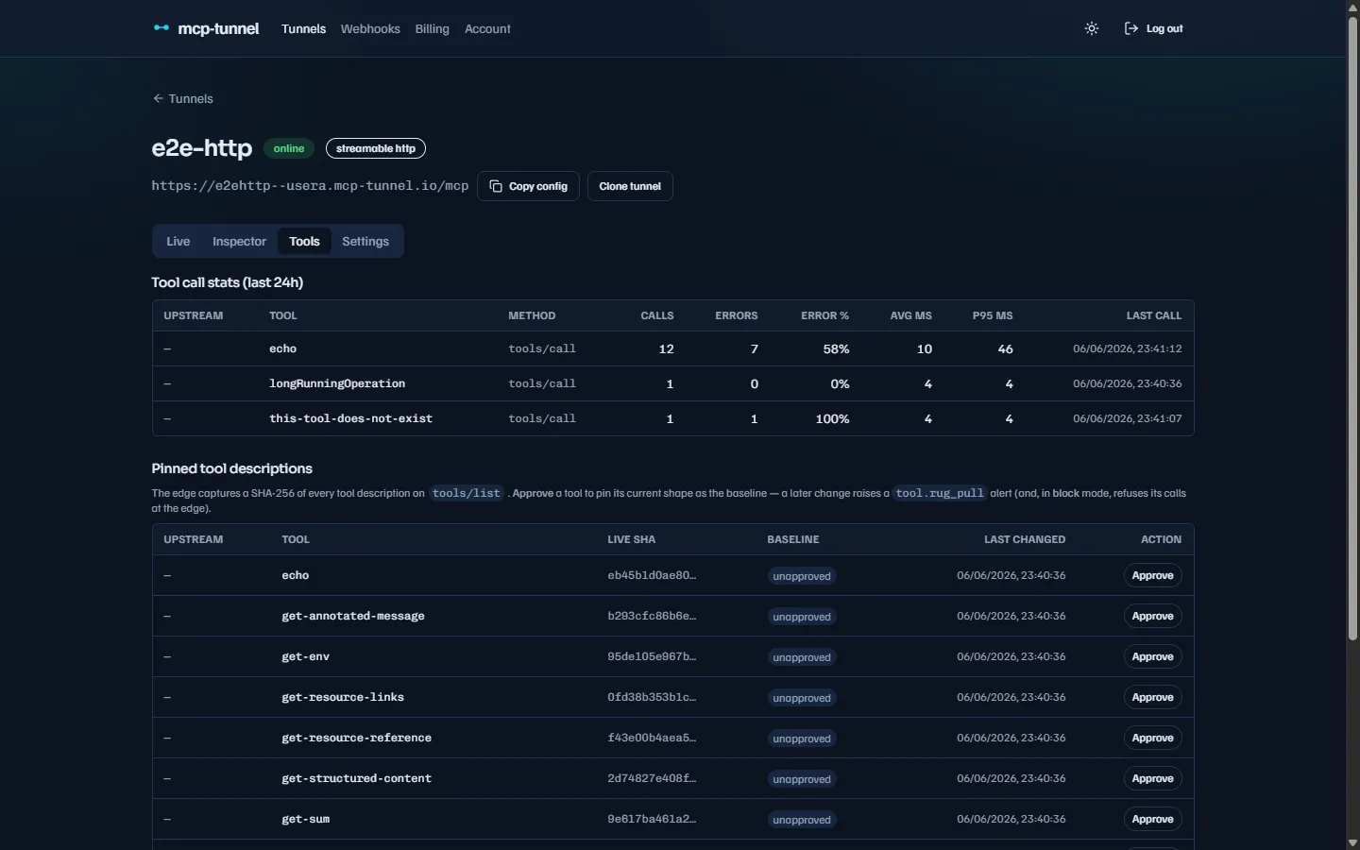Viewport: 1360px width, 850px height.
Task: Select the Tools tab
Action: tap(304, 241)
